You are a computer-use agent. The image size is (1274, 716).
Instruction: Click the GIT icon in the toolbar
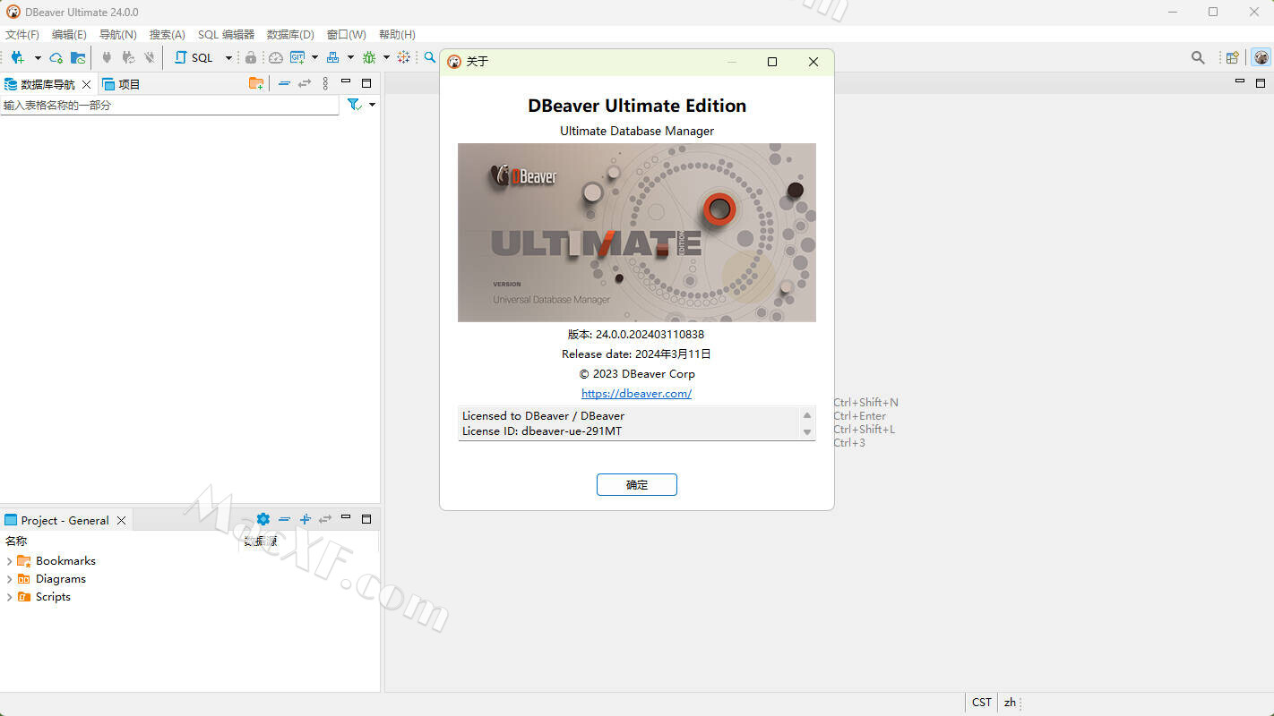[297, 57]
